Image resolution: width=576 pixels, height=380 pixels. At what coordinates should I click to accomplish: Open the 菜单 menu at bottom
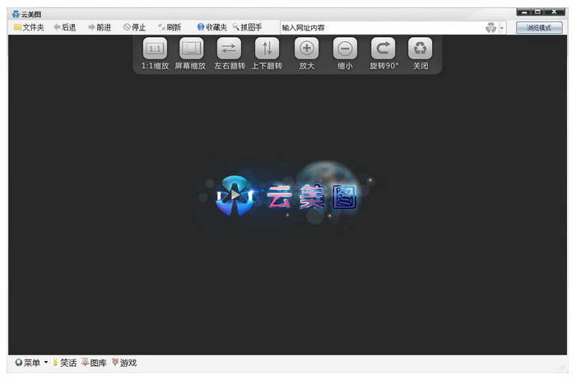[x=28, y=363]
